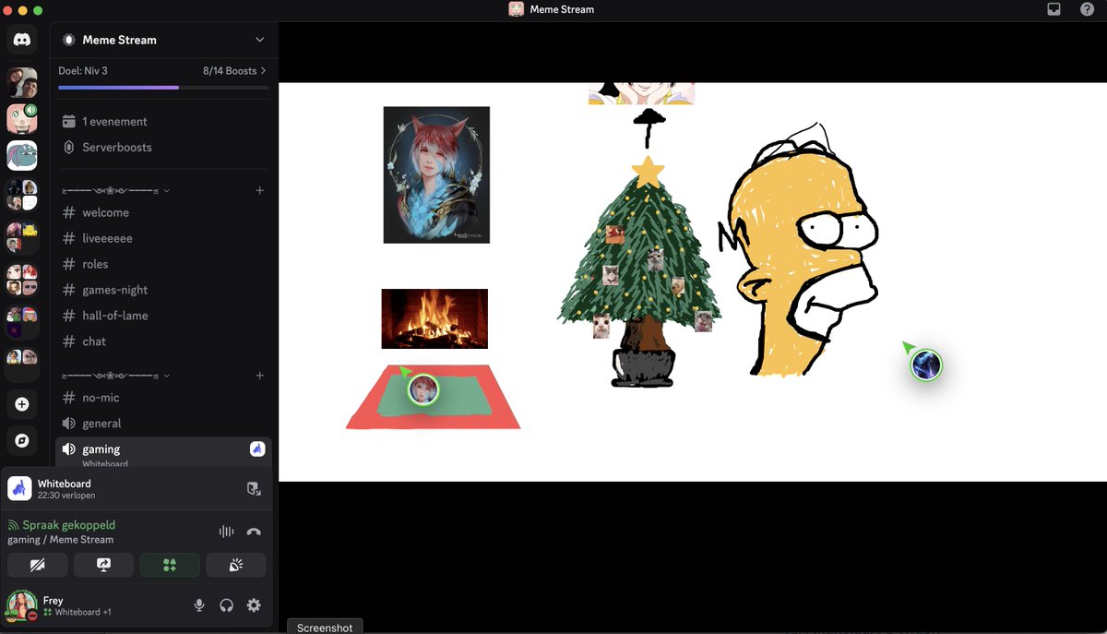Open the noise suppression waveform icon
The width and height of the screenshot is (1107, 634).
[x=226, y=532]
